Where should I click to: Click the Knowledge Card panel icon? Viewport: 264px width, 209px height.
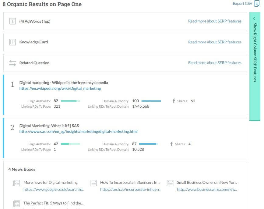pos(12,42)
